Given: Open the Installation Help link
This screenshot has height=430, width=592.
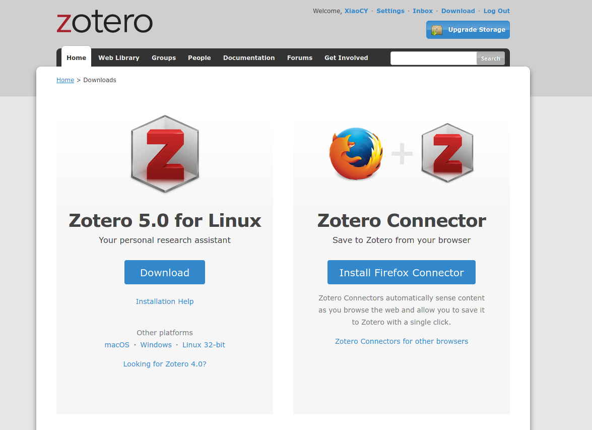Looking at the screenshot, I should pos(165,301).
